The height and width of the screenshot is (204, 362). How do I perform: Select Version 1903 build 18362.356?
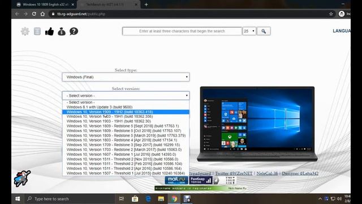(126, 116)
